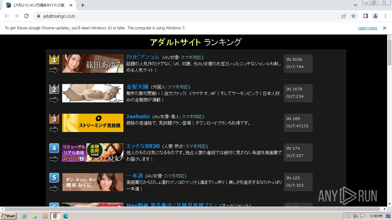Click the 3:38 PM system clock
This screenshot has height=220, width=392.
tap(376, 216)
